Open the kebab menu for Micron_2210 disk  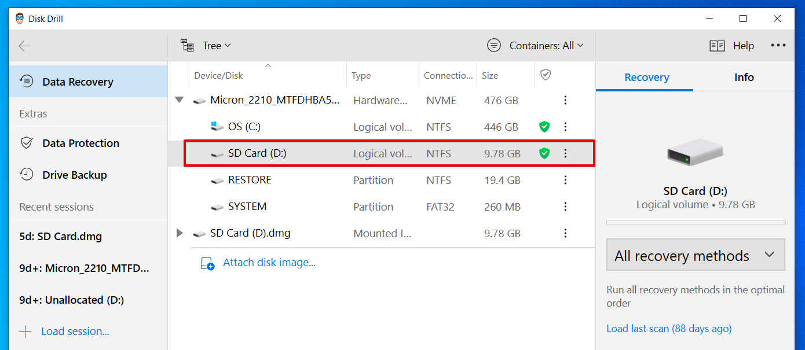[x=565, y=100]
